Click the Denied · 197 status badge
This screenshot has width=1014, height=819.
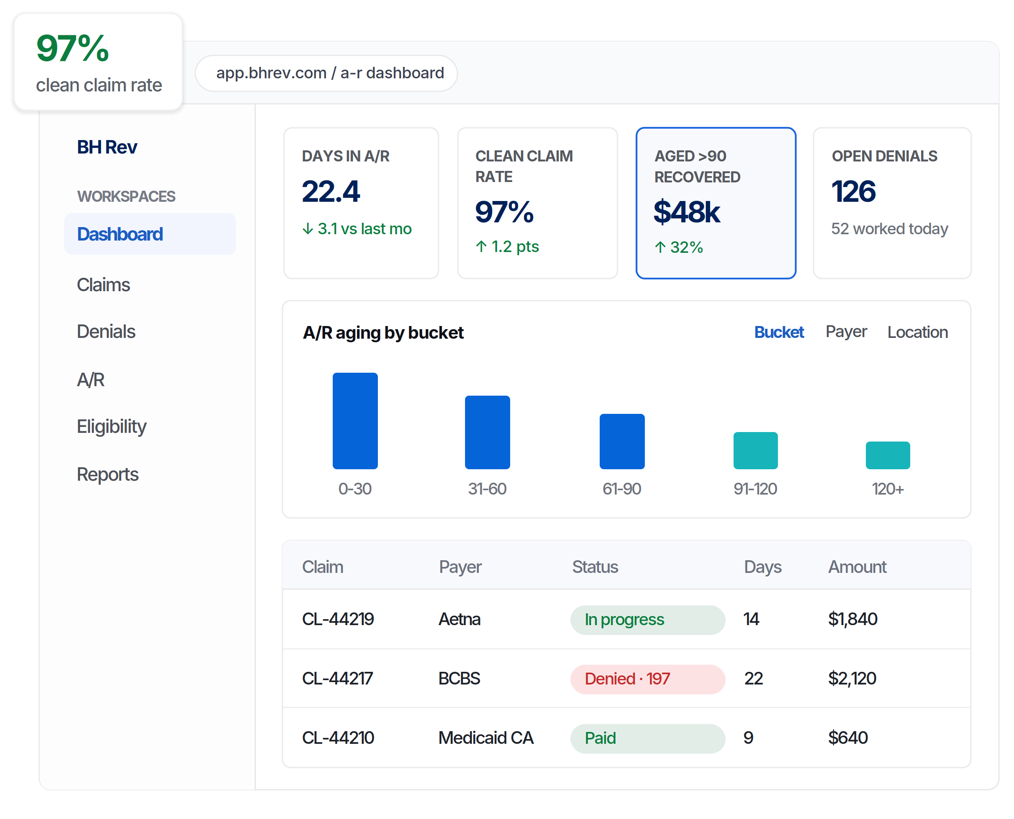(x=648, y=679)
